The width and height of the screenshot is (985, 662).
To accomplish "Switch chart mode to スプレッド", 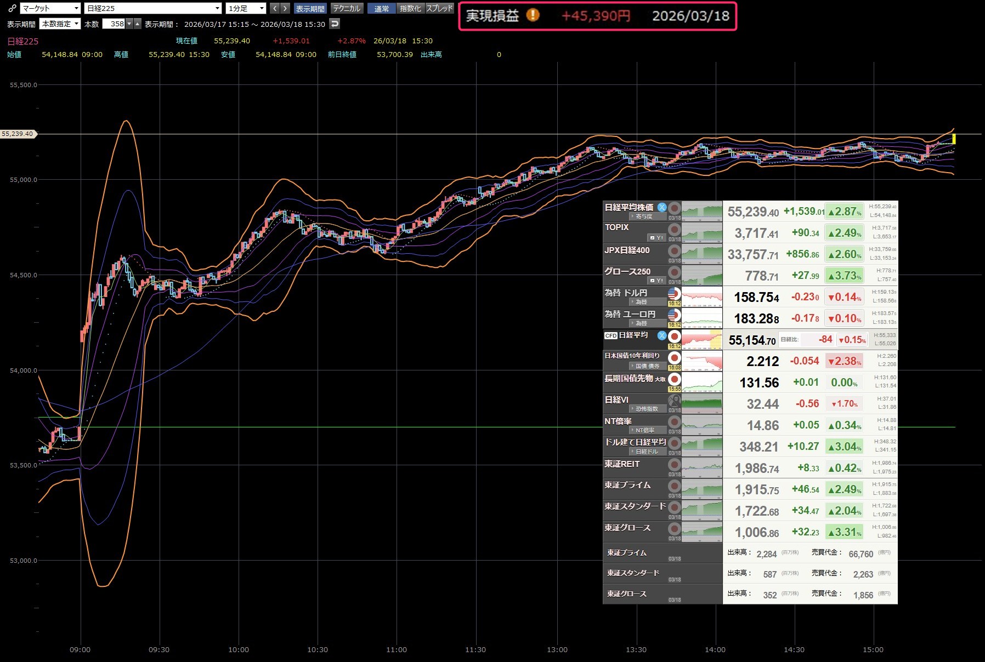I will [x=440, y=8].
